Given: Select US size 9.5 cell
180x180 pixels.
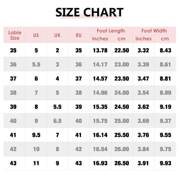Looking at the screenshot, I should (x=36, y=135).
